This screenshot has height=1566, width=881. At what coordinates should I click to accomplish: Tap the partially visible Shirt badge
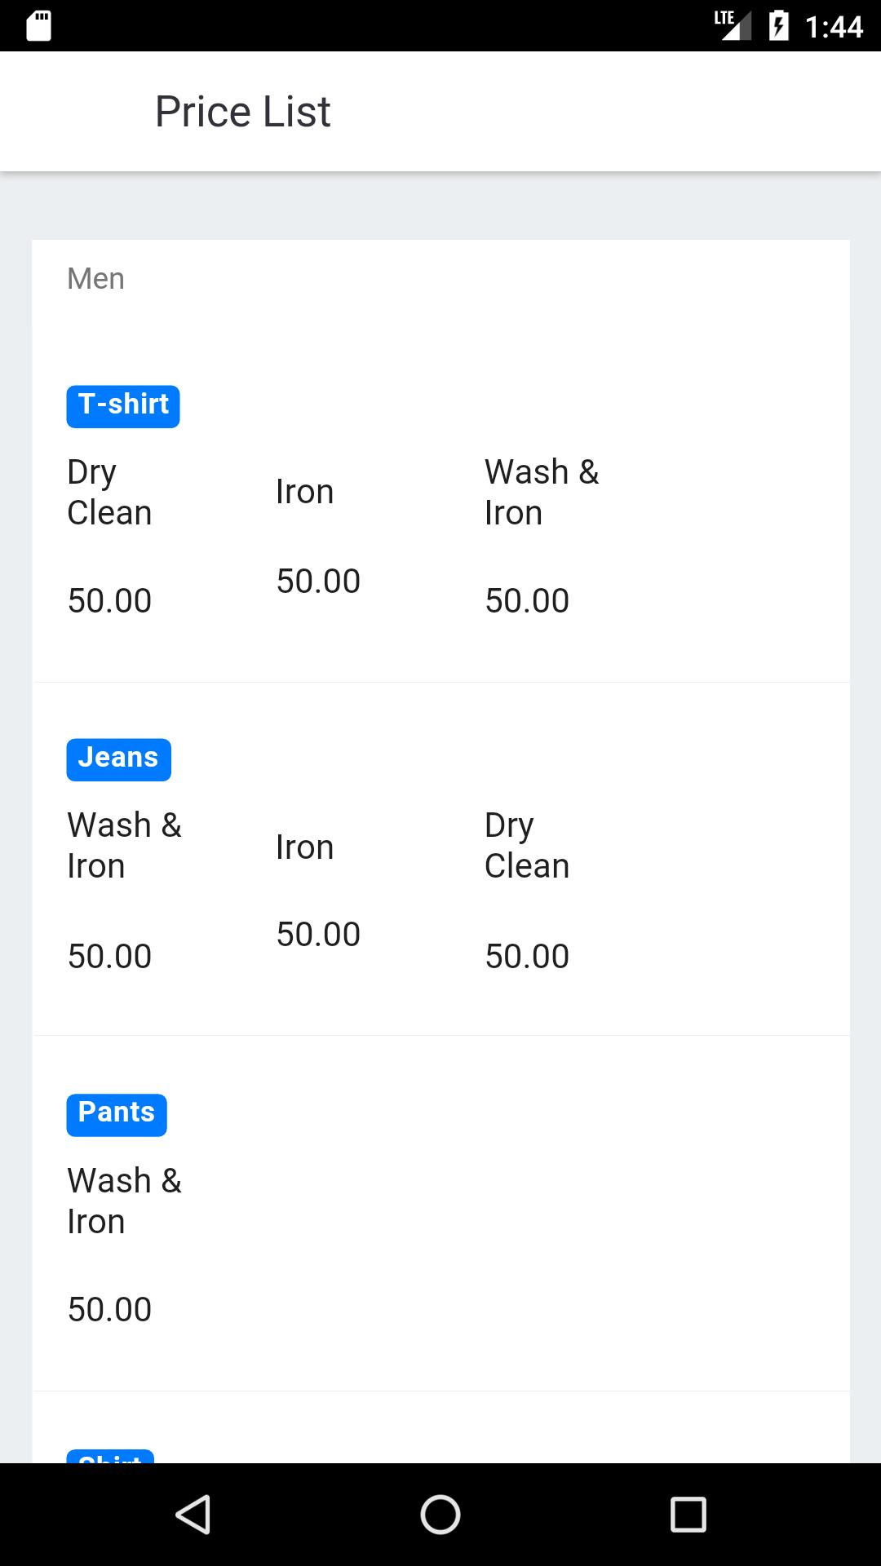click(x=110, y=1456)
